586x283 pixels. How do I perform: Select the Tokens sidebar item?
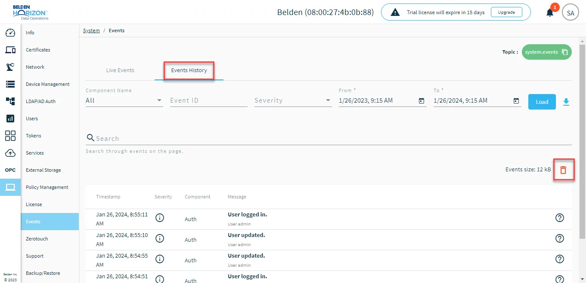click(34, 136)
